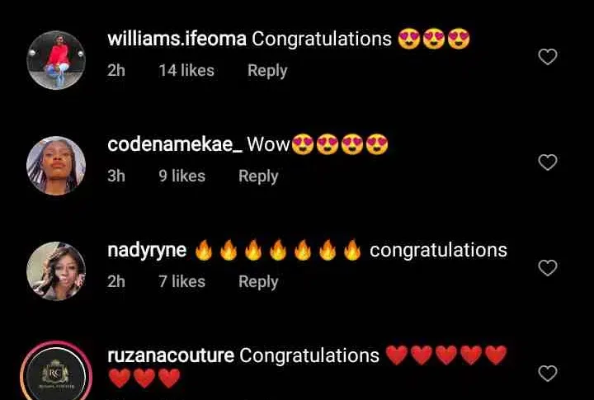
Task: Like the williams.ifeoma comment with the heart
Action: coord(548,57)
